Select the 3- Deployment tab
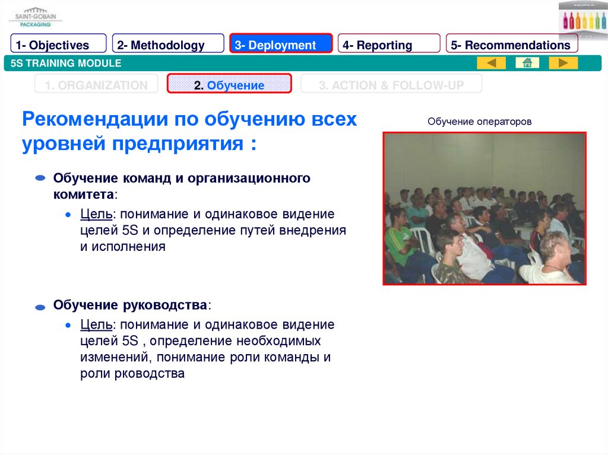The width and height of the screenshot is (608, 455). [281, 45]
